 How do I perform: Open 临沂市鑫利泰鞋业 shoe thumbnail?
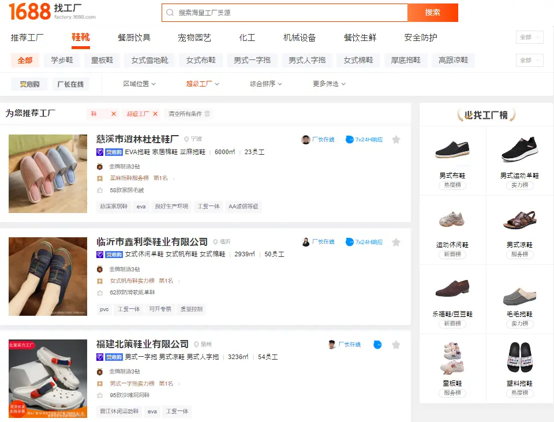pos(48,277)
